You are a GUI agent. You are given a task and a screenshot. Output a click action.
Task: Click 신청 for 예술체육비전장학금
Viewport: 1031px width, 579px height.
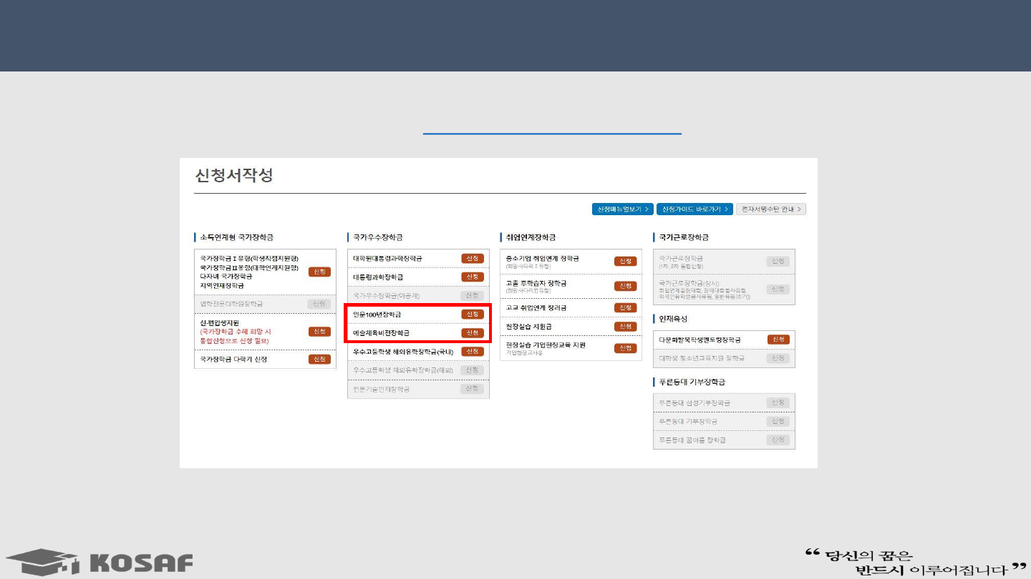point(472,333)
